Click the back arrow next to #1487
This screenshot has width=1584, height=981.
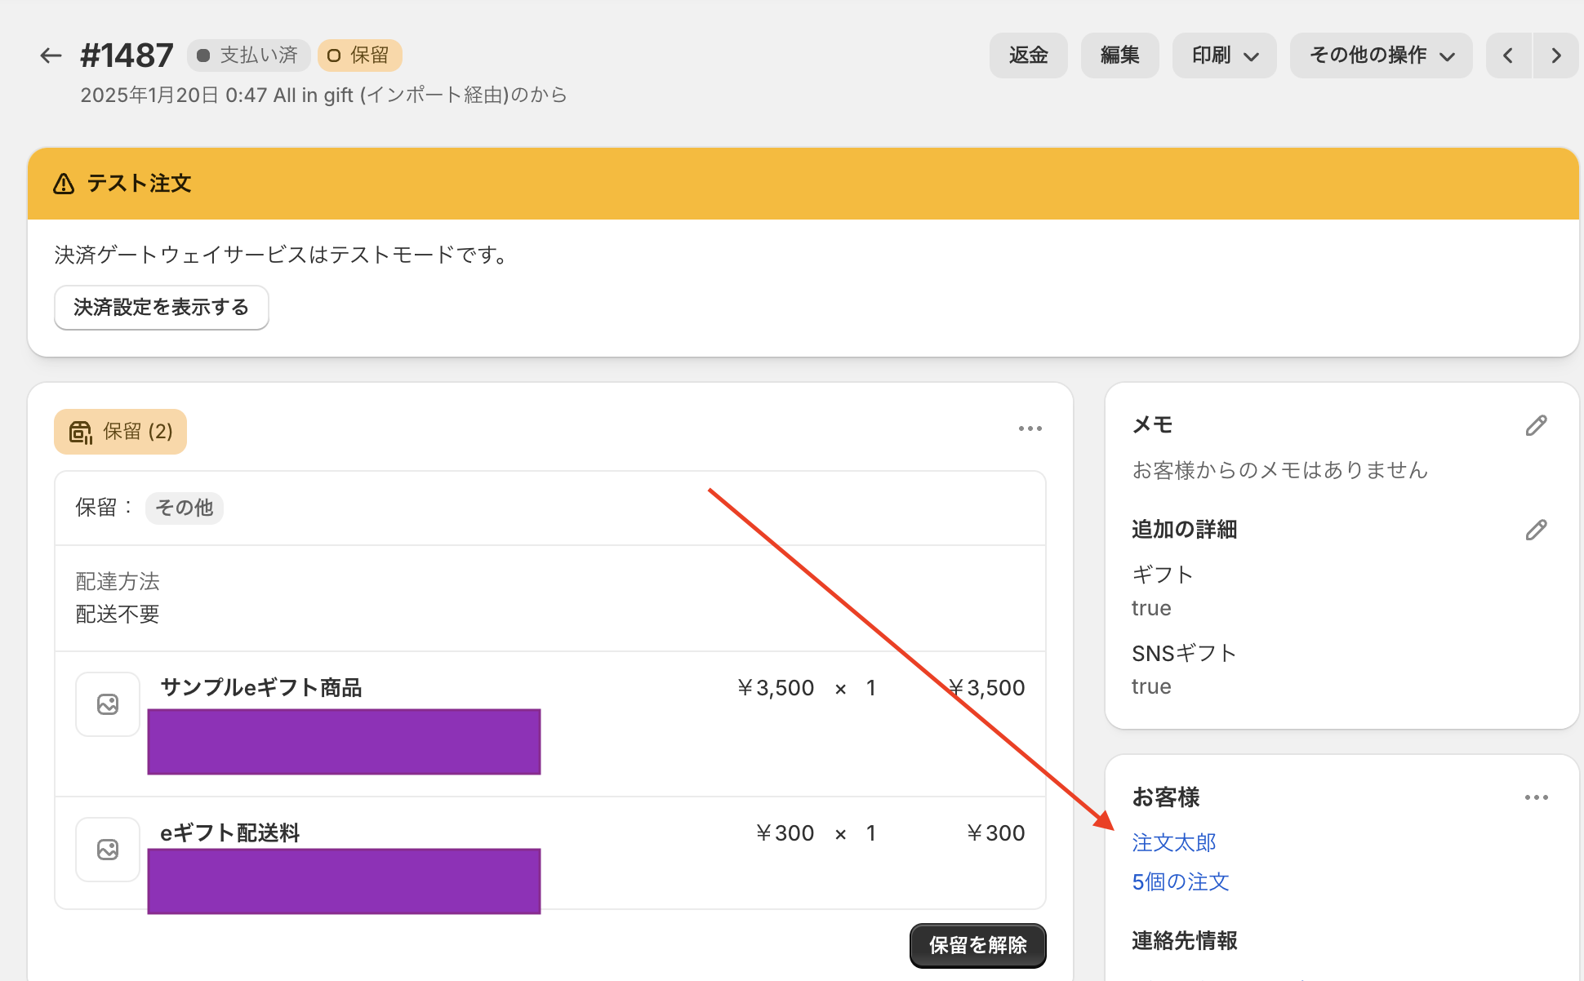point(51,55)
